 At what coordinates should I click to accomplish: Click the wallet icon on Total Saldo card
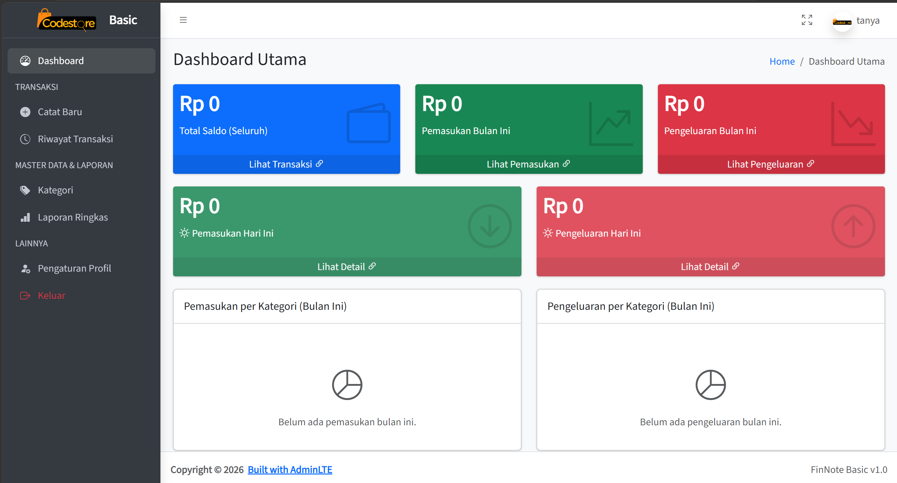pyautogui.click(x=368, y=124)
